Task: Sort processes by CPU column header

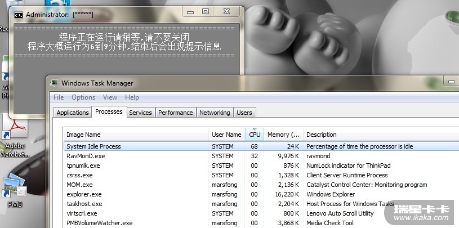Action: (255, 135)
